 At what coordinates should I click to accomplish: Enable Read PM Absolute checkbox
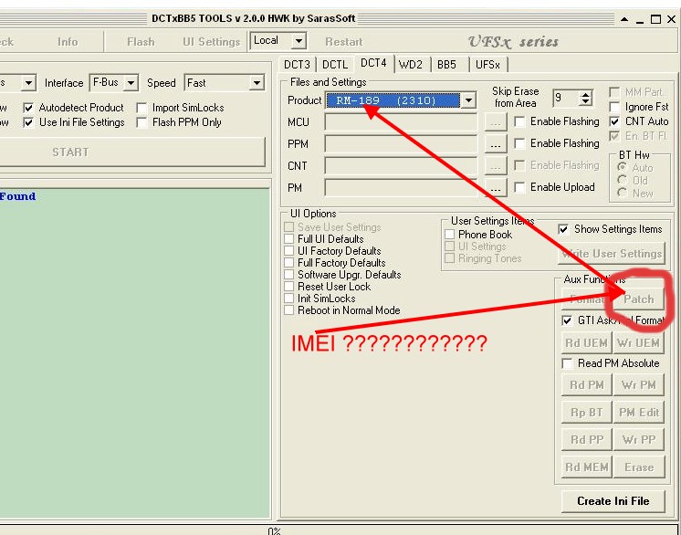(x=567, y=363)
